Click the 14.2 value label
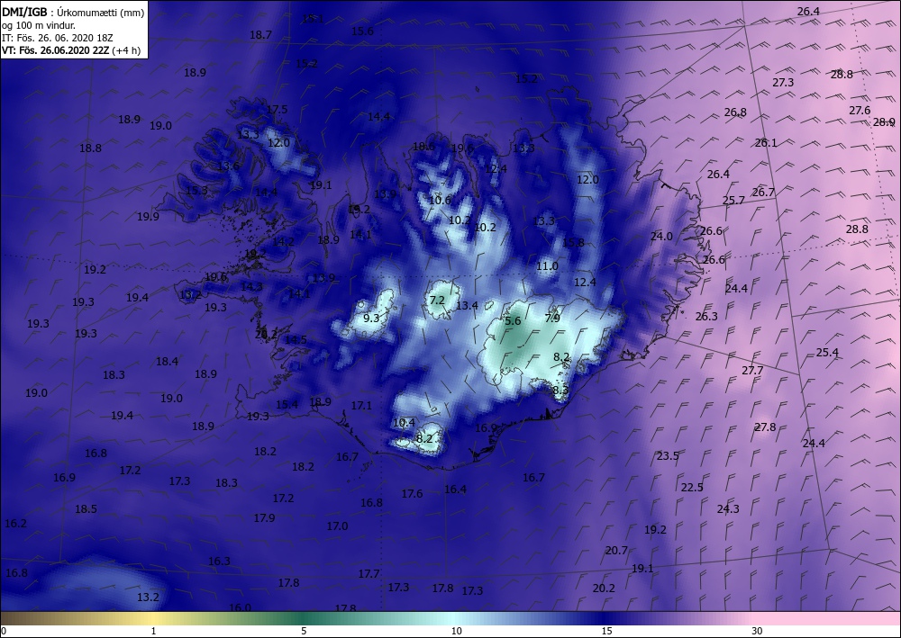This screenshot has width=901, height=638. [283, 242]
